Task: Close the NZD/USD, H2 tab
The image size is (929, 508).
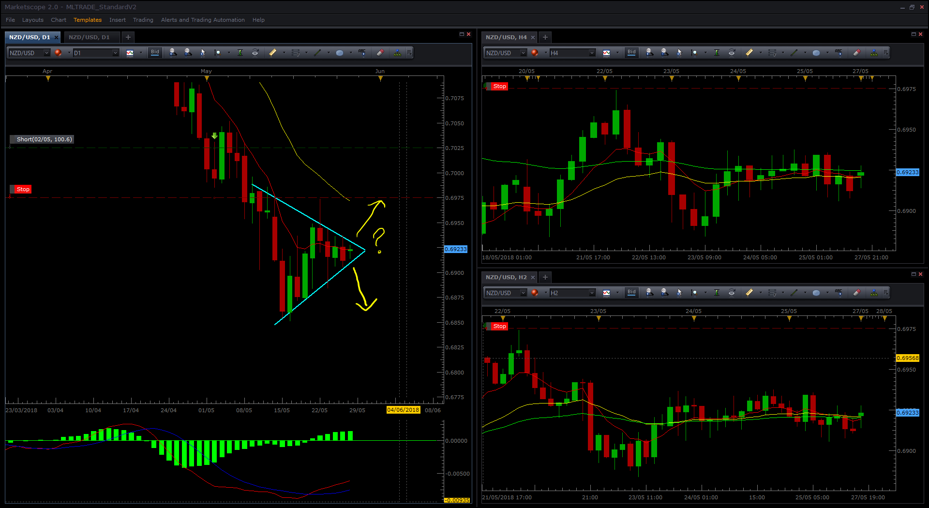Action: point(533,277)
